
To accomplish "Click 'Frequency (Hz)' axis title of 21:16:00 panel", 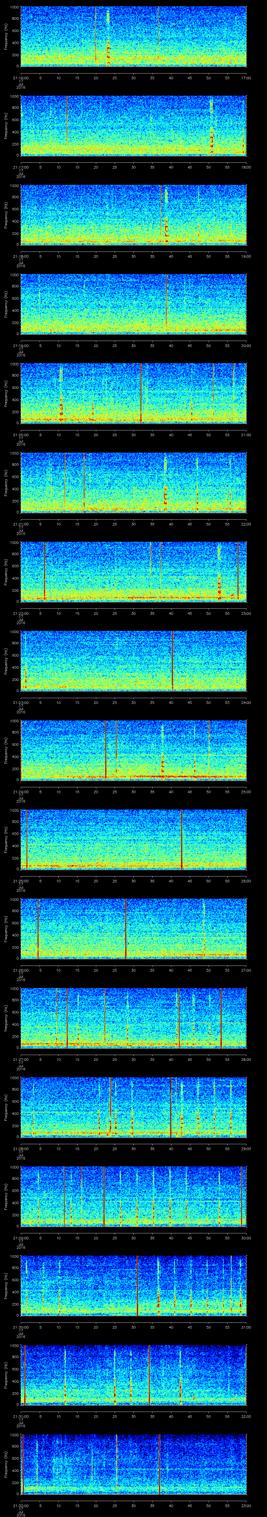I will pos(6,37).
